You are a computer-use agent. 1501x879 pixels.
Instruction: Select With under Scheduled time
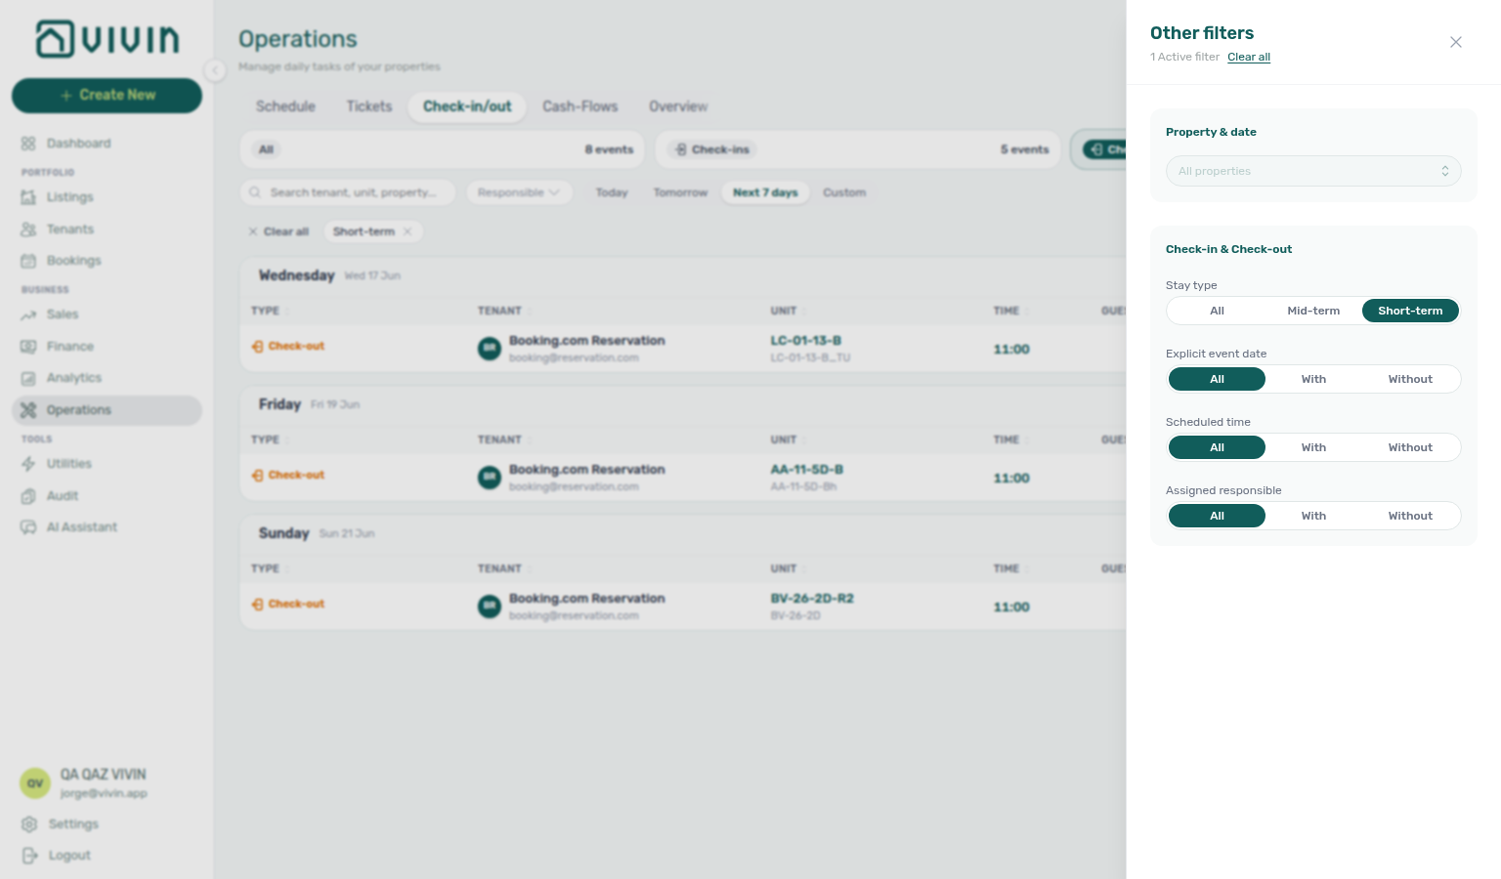pyautogui.click(x=1313, y=447)
